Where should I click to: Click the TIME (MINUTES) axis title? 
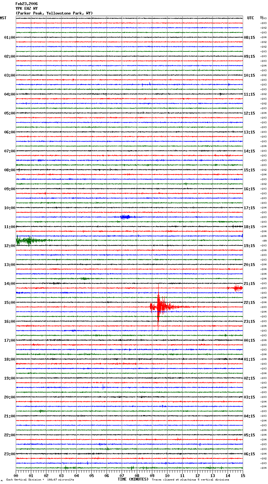pyautogui.click(x=133, y=479)
